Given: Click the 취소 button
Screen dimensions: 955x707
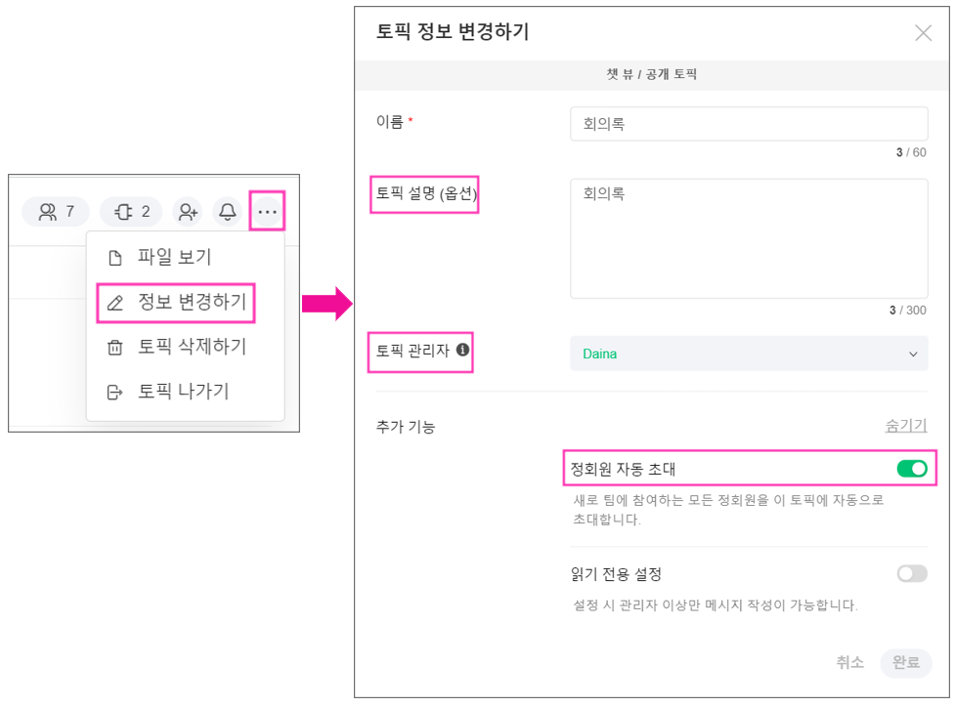Looking at the screenshot, I should pos(849,662).
